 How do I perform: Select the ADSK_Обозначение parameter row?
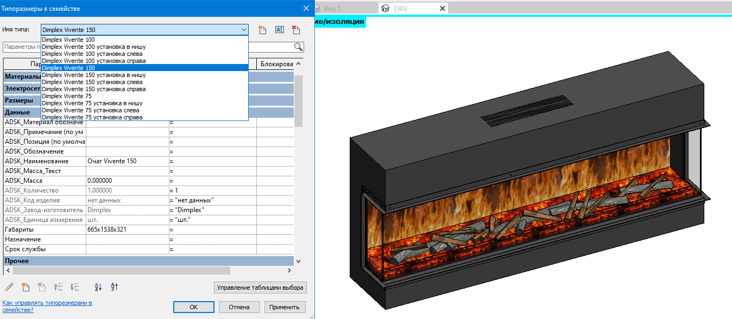[x=149, y=151]
